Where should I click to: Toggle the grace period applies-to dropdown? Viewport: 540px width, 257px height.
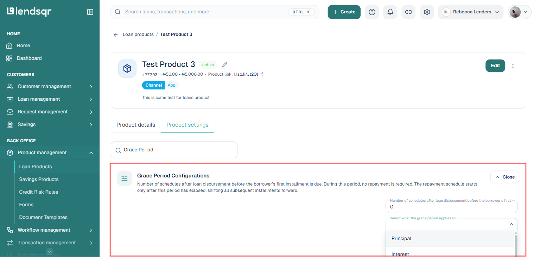pyautogui.click(x=452, y=224)
